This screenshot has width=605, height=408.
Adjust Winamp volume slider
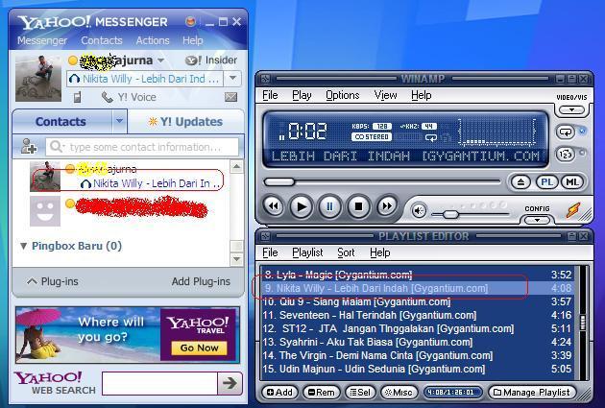[x=449, y=214]
